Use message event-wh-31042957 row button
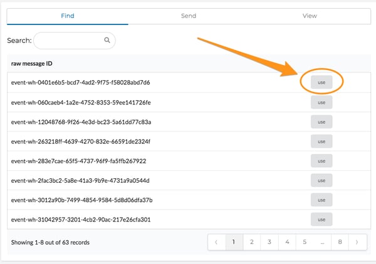Image resolution: width=376 pixels, height=264 pixels. [321, 220]
